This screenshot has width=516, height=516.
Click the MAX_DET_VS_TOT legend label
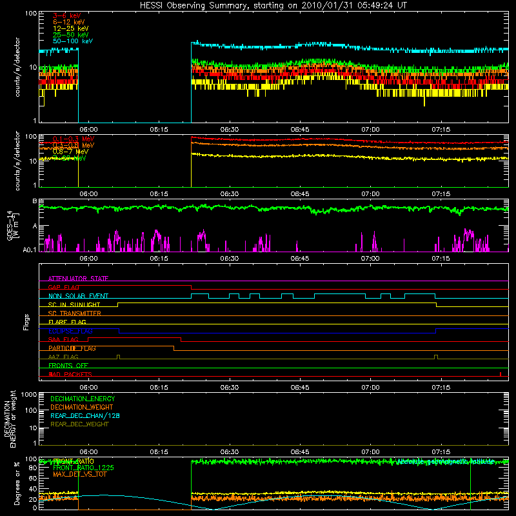pos(80,475)
